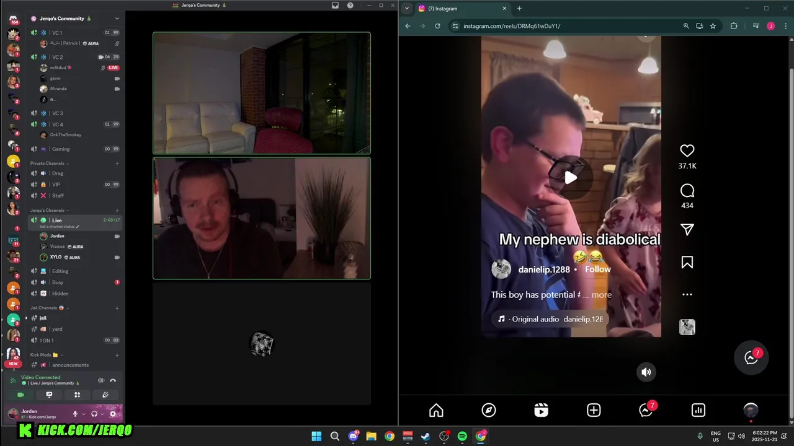Create new Instagram post
The height and width of the screenshot is (446, 794).
[594, 410]
